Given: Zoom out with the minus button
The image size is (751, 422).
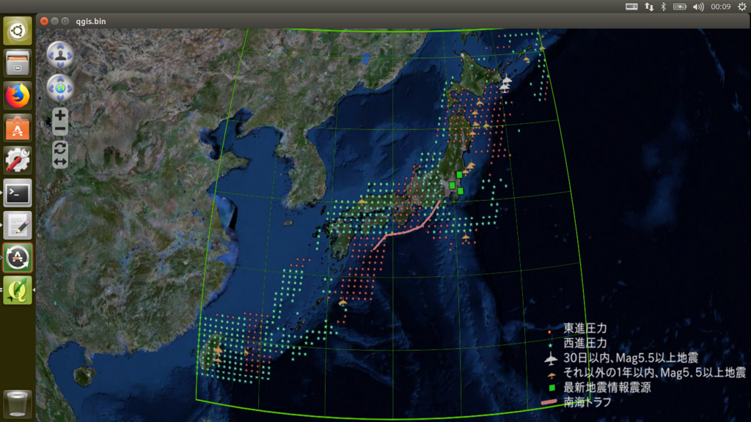Looking at the screenshot, I should click(x=60, y=129).
